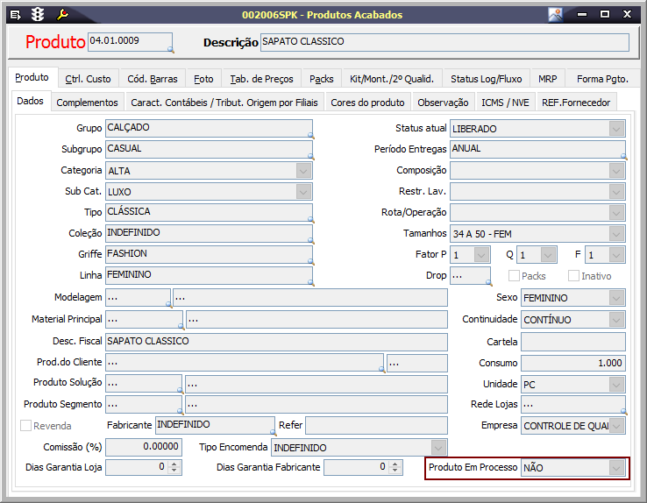Expand the Status atual dropdown

tap(616, 129)
